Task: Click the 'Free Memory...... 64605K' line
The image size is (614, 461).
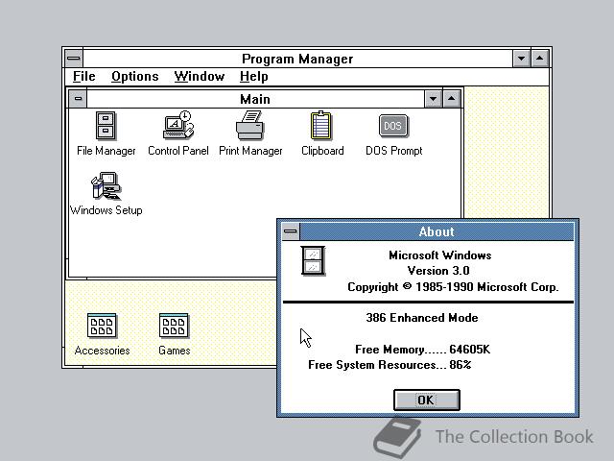Action: click(x=422, y=350)
